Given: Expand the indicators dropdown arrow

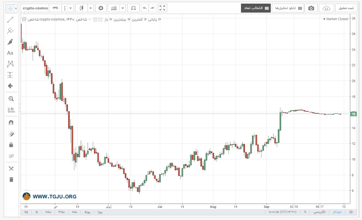Looking at the screenshot, I should point(123,8).
